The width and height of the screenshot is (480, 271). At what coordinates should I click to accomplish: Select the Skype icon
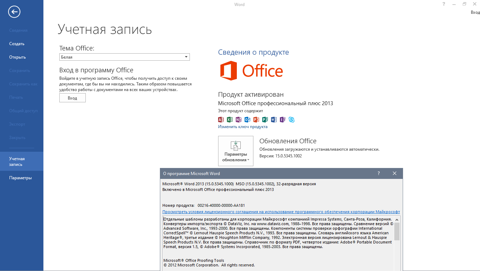click(292, 120)
